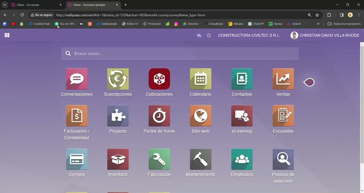Open the Todos los marcadores folder
This screenshot has width=364, height=193.
pyautogui.click(x=344, y=24)
